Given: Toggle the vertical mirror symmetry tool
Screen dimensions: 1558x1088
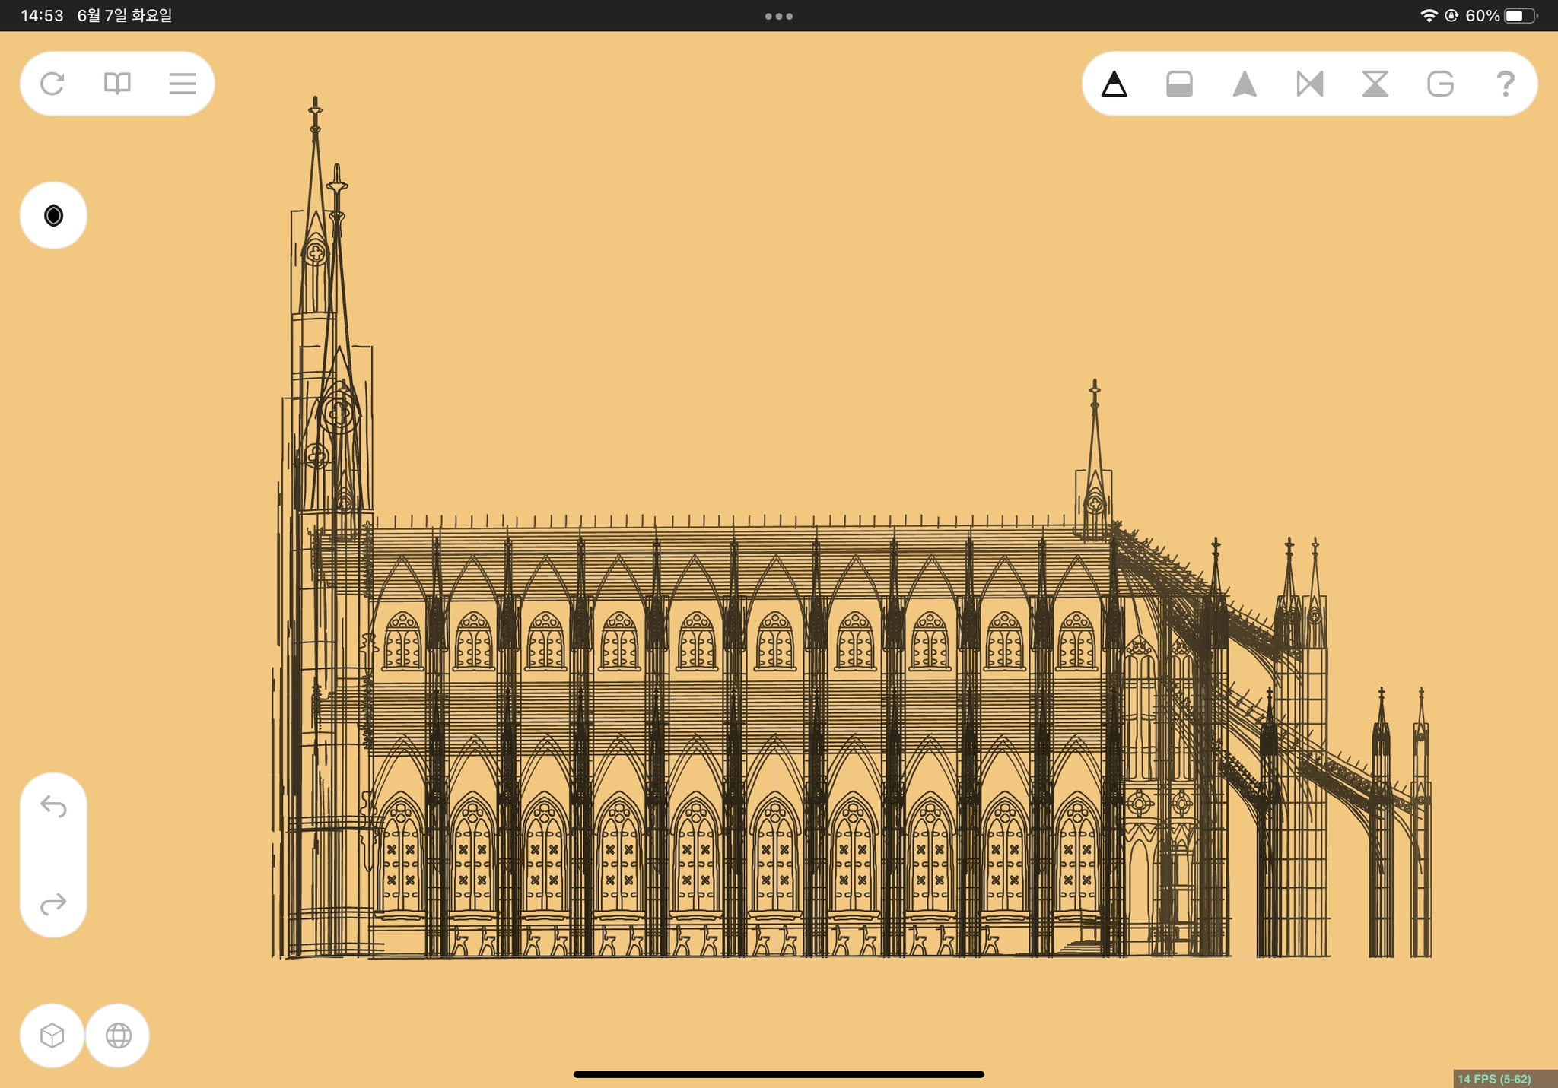Looking at the screenshot, I should [x=1375, y=84].
